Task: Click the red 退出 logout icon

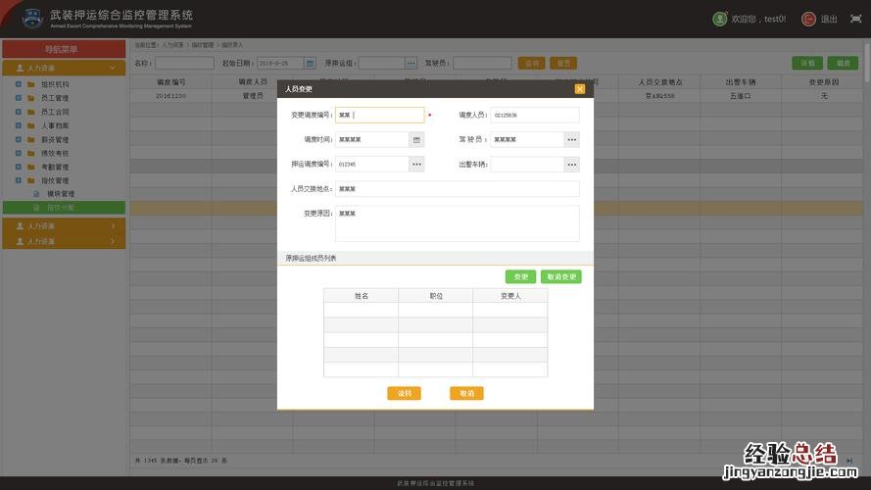Action: tap(808, 19)
